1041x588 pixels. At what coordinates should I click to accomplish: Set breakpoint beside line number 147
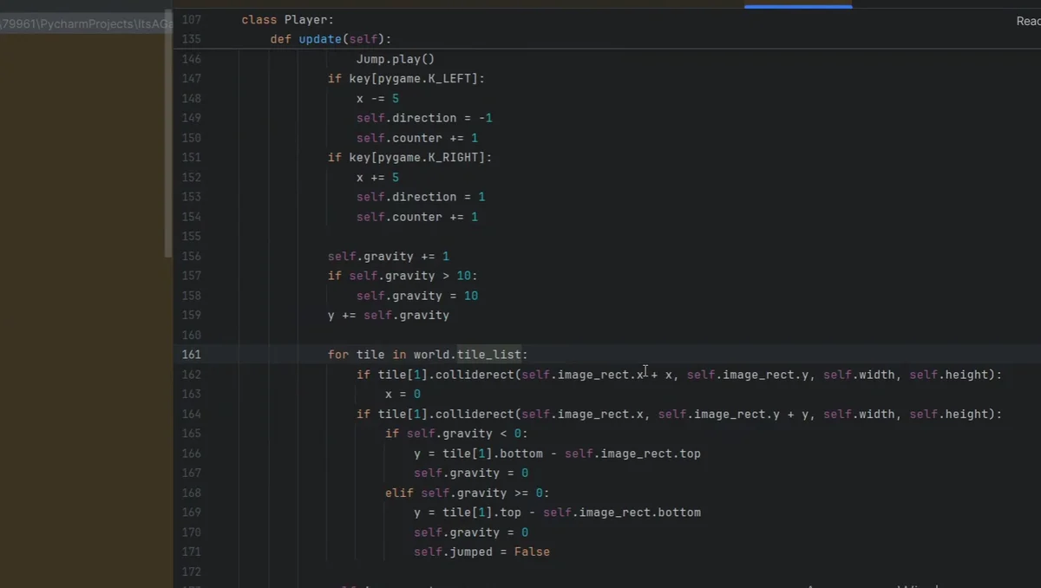(191, 79)
